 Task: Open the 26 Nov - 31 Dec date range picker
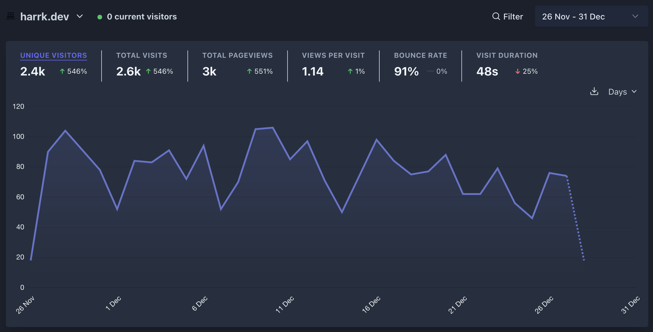[x=591, y=17]
